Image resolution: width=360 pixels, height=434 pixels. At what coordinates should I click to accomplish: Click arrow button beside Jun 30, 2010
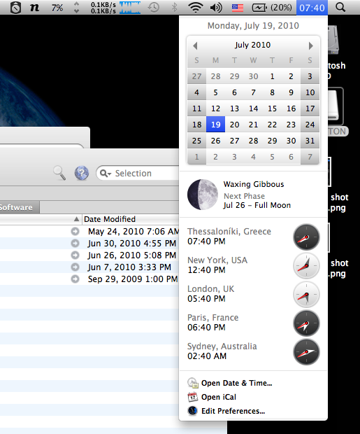coord(75,243)
